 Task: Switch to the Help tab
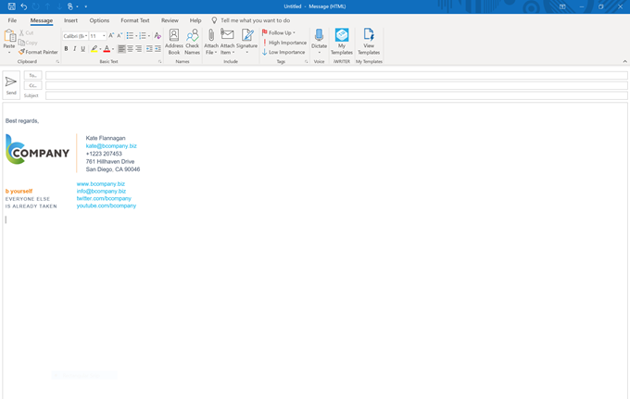[195, 20]
